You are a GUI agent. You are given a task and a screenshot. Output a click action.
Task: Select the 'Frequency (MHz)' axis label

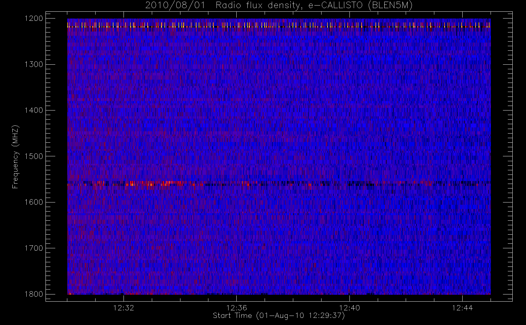15,157
